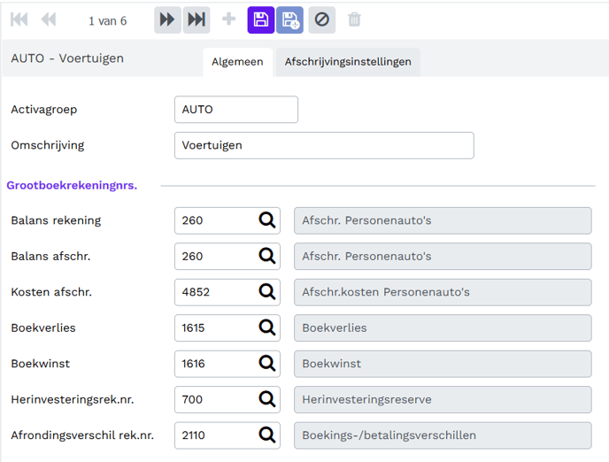
Task: Add a new record with plus icon
Action: click(x=228, y=19)
